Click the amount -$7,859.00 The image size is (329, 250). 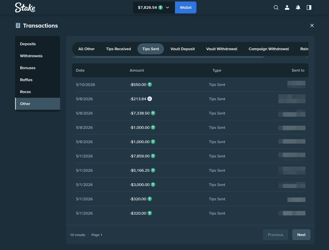coord(140,156)
